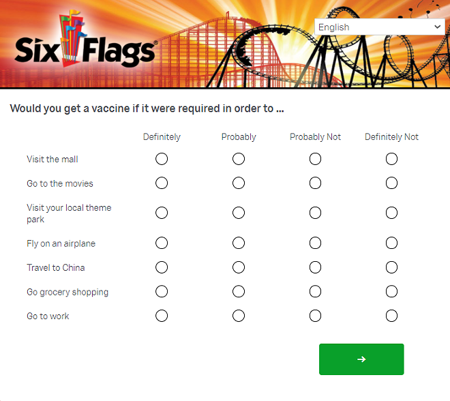Click the Go to work row label
450x401 pixels.
48,316
